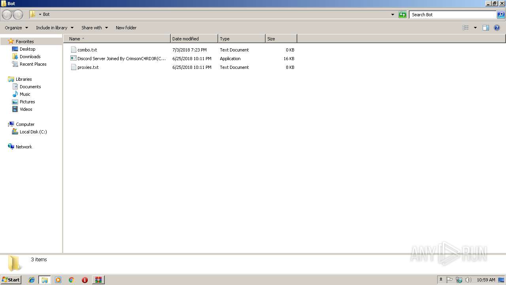
Task: Click the Libraries label in sidebar
Action: pos(24,79)
